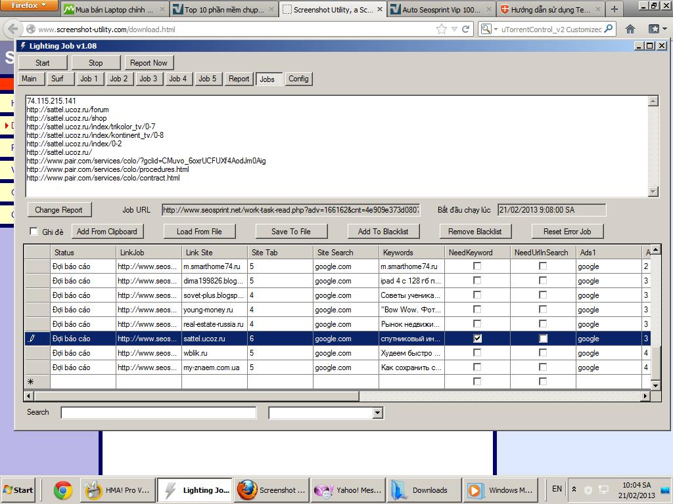Open the Firefox menu dropdown
The width and height of the screenshot is (673, 504).
tap(29, 5)
